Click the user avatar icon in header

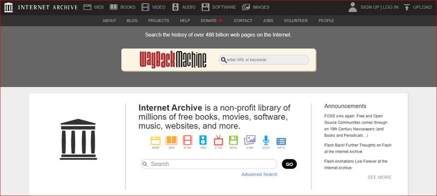[x=353, y=7]
